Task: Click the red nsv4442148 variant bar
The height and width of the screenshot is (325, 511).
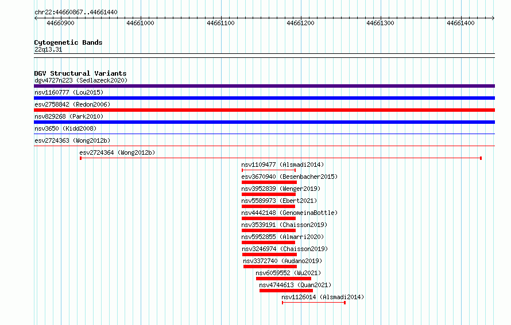Action: (269, 218)
